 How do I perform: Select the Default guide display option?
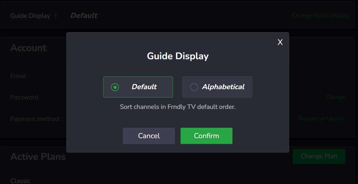point(138,87)
